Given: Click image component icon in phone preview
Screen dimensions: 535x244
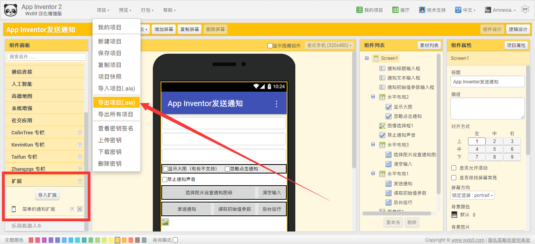Looking at the screenshot, I should coord(165,222).
